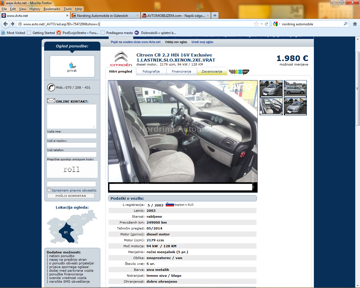Click the phone icon beside the mobile number

click(x=51, y=87)
